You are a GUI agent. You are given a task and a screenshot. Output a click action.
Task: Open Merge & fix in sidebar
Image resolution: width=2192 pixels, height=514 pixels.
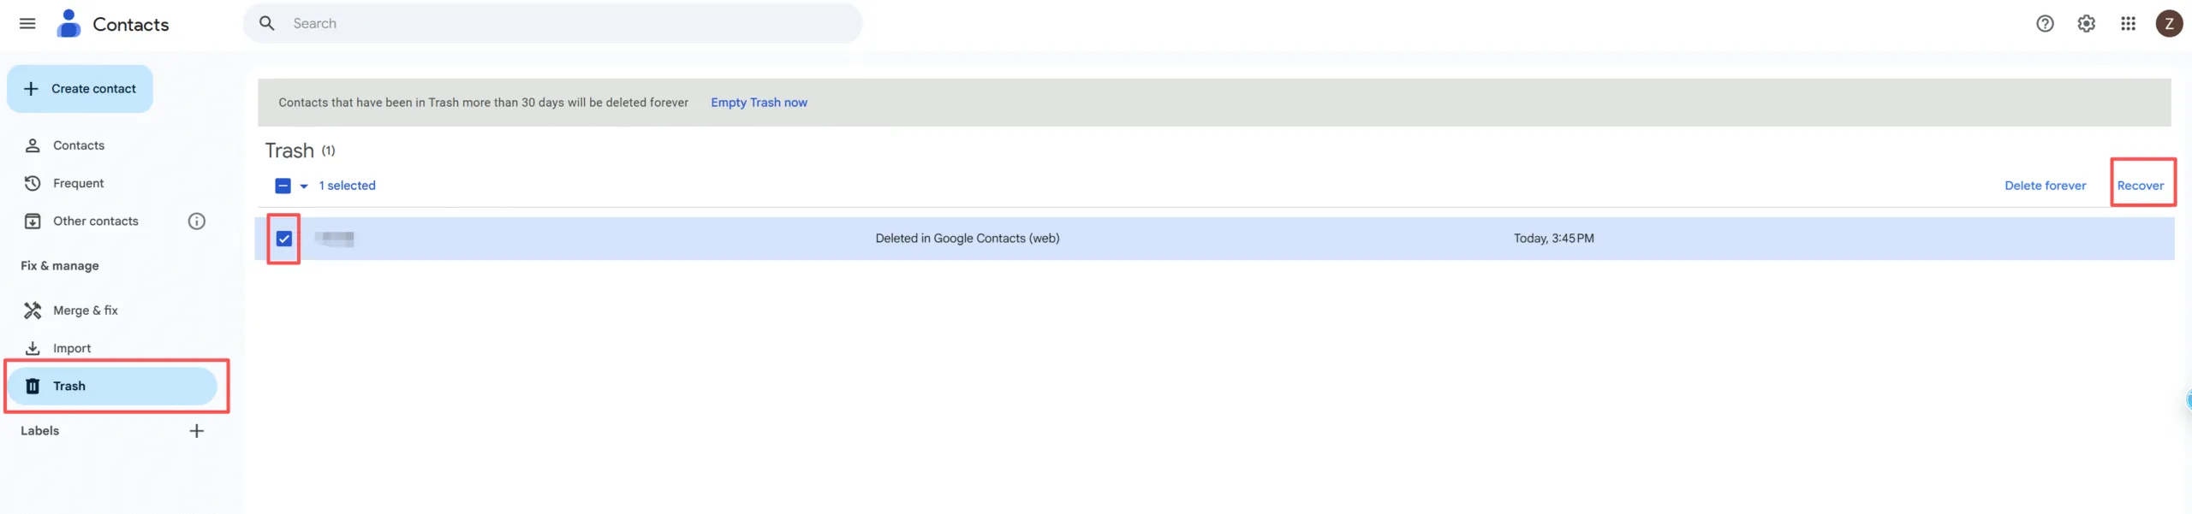[111, 310]
